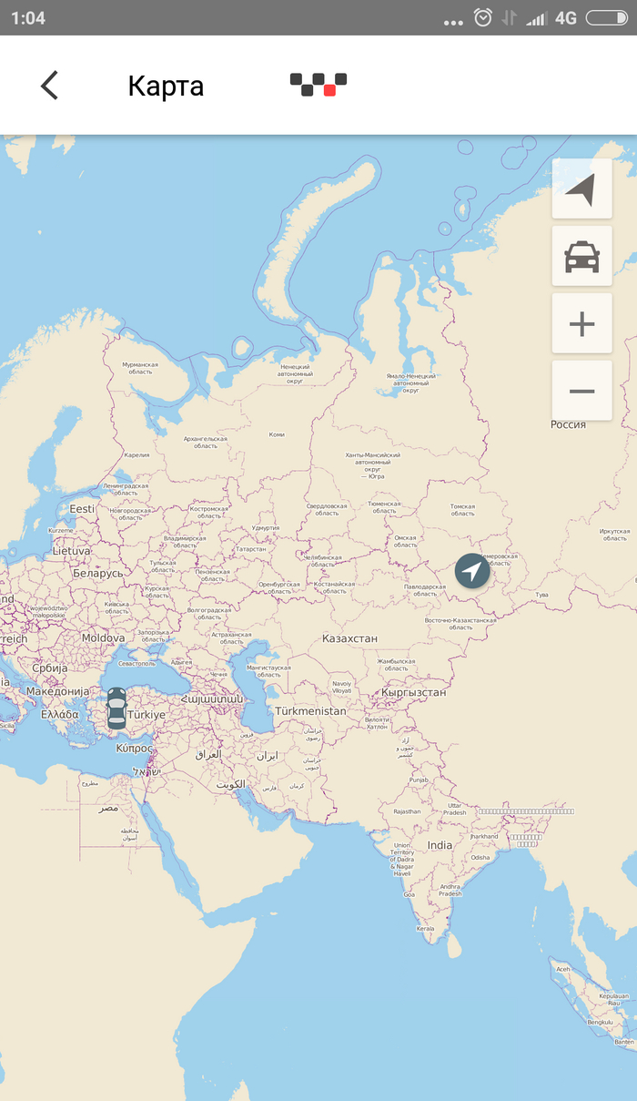Zoom in with the plus button
The width and height of the screenshot is (637, 1101).
(x=581, y=324)
